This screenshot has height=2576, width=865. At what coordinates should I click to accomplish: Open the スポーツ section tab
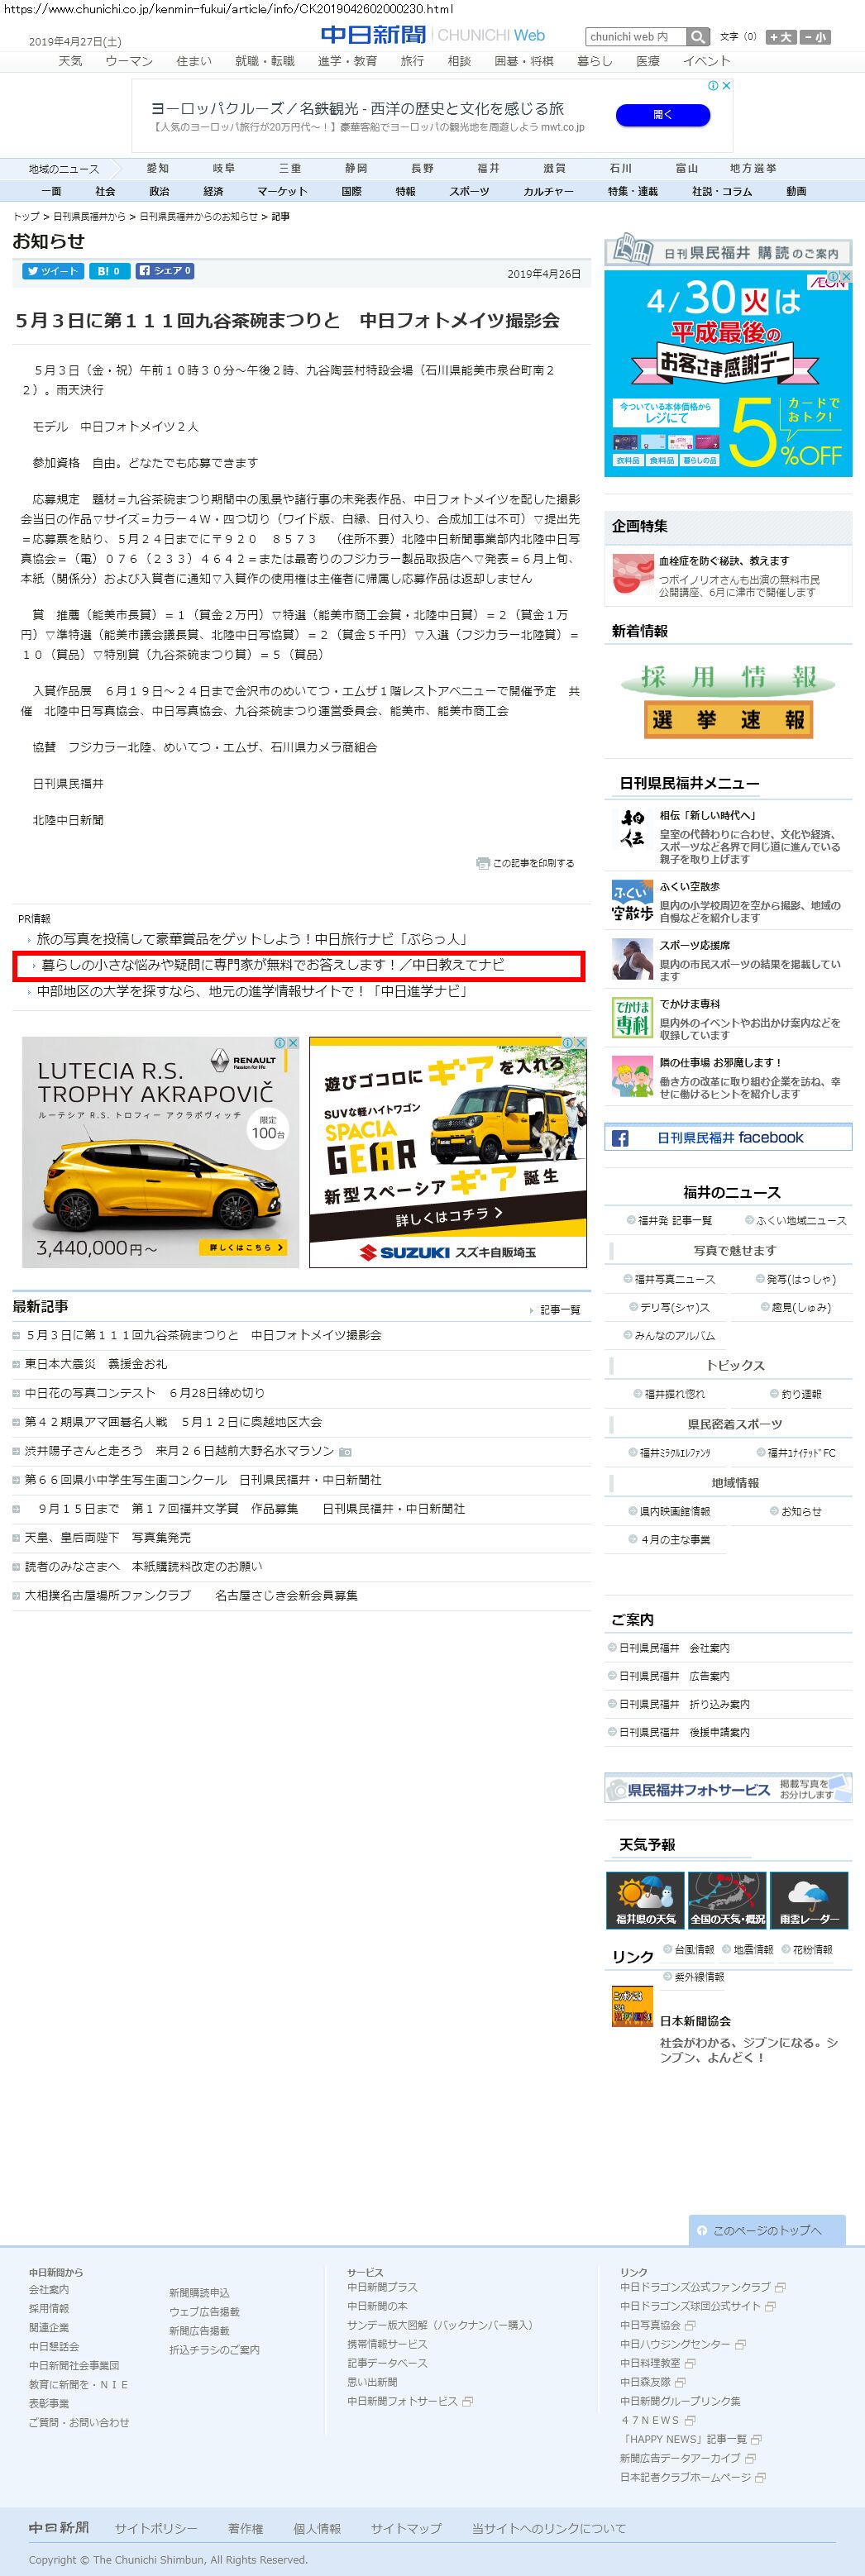pyautogui.click(x=469, y=191)
